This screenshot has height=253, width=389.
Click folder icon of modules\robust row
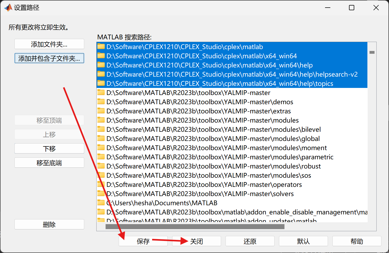pyautogui.click(x=101, y=166)
